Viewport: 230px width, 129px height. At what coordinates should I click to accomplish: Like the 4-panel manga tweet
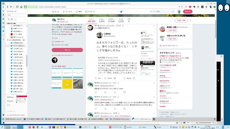pyautogui.click(x=125, y=78)
